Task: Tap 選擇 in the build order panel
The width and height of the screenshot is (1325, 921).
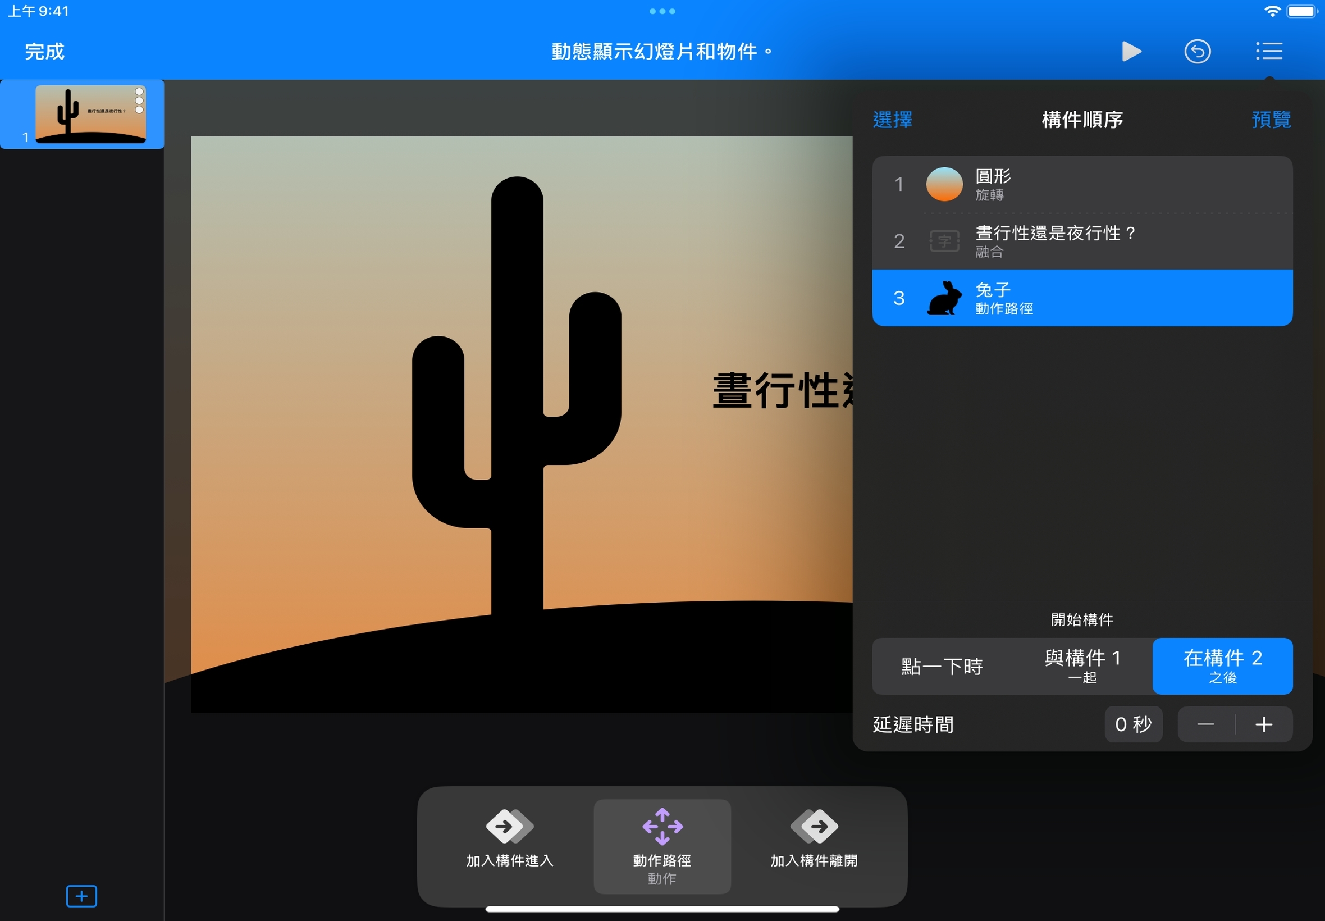Action: coord(892,120)
